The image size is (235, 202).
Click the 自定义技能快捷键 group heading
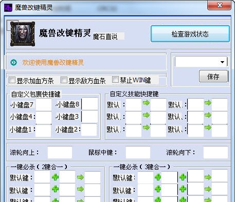134,94
